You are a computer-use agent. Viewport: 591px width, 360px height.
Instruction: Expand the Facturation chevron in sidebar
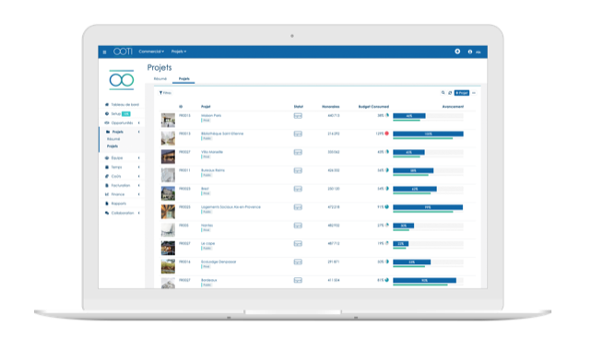tap(139, 185)
